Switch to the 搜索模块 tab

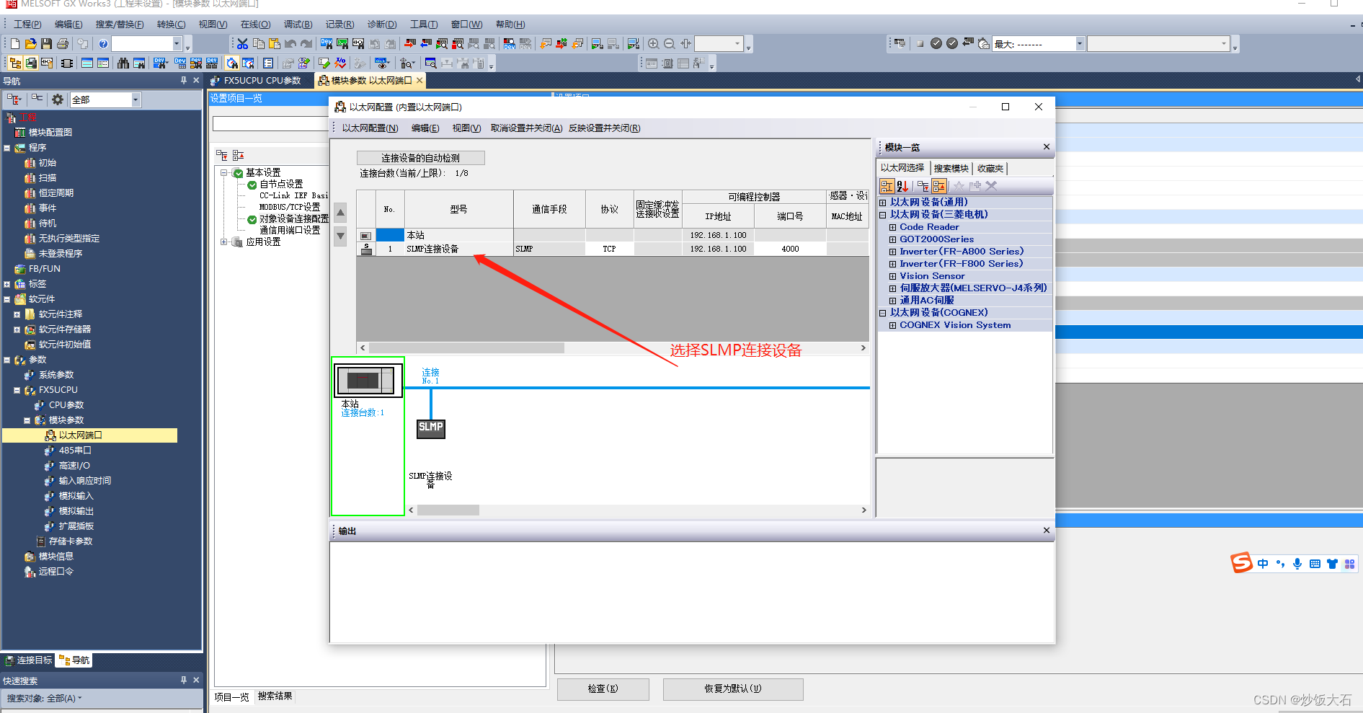pos(951,168)
